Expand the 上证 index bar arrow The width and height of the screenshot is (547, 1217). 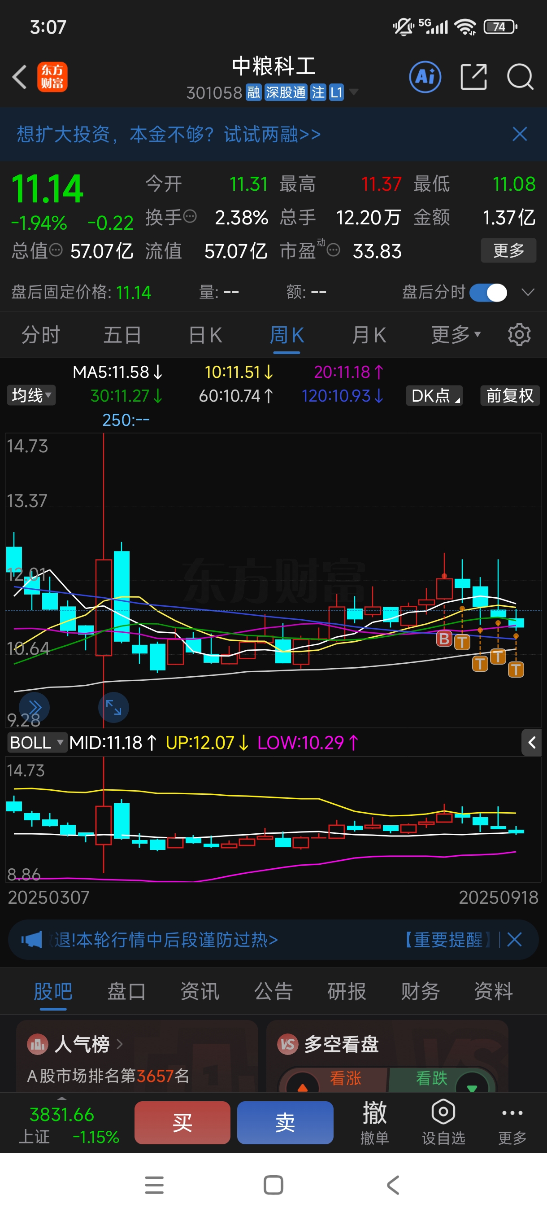pos(62,1098)
